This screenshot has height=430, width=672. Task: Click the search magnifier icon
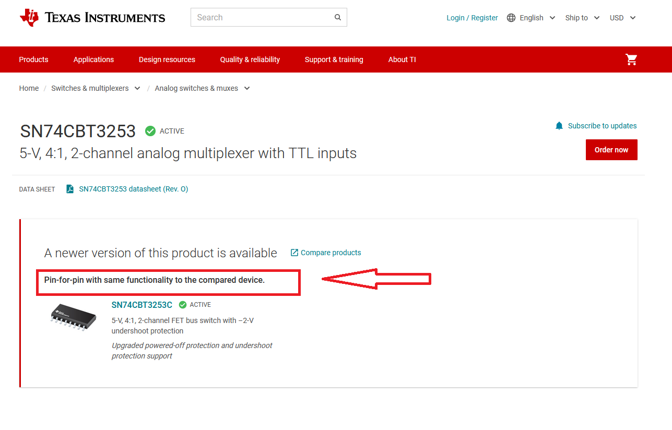tap(338, 17)
